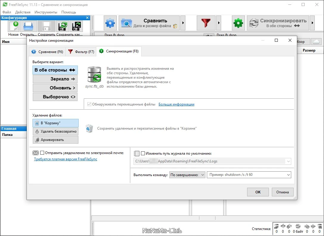Toggle Обнаруживать перемещенные файлы checkbox

[x=89, y=104]
